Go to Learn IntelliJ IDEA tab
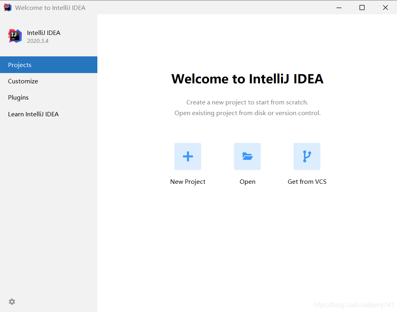 point(48,114)
